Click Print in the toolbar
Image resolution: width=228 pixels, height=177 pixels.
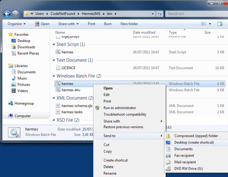click(92, 24)
